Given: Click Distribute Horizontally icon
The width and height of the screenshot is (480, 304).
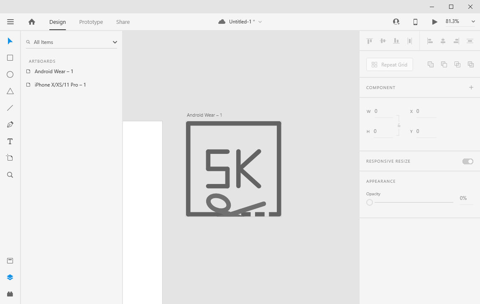Looking at the screenshot, I should tap(410, 41).
